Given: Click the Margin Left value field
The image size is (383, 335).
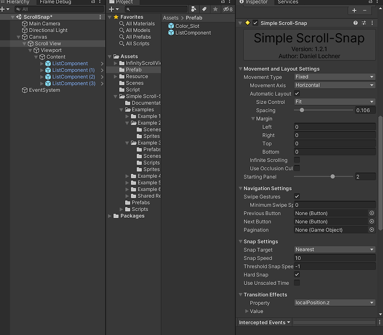Looking at the screenshot, I should click(334, 127).
